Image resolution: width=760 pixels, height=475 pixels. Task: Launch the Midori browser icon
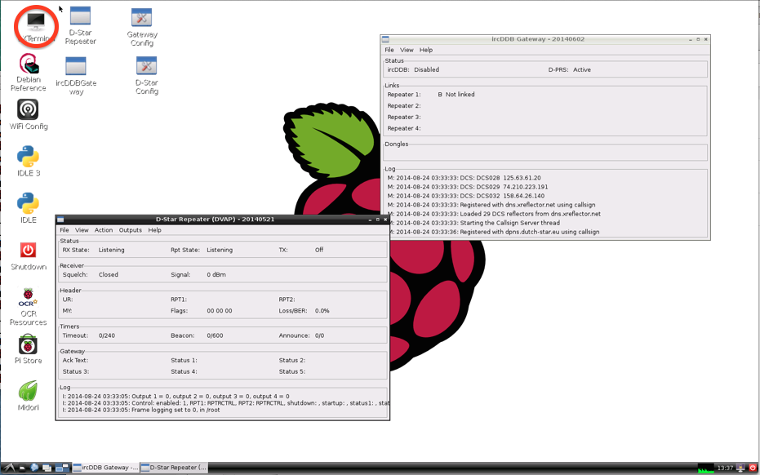pos(28,392)
